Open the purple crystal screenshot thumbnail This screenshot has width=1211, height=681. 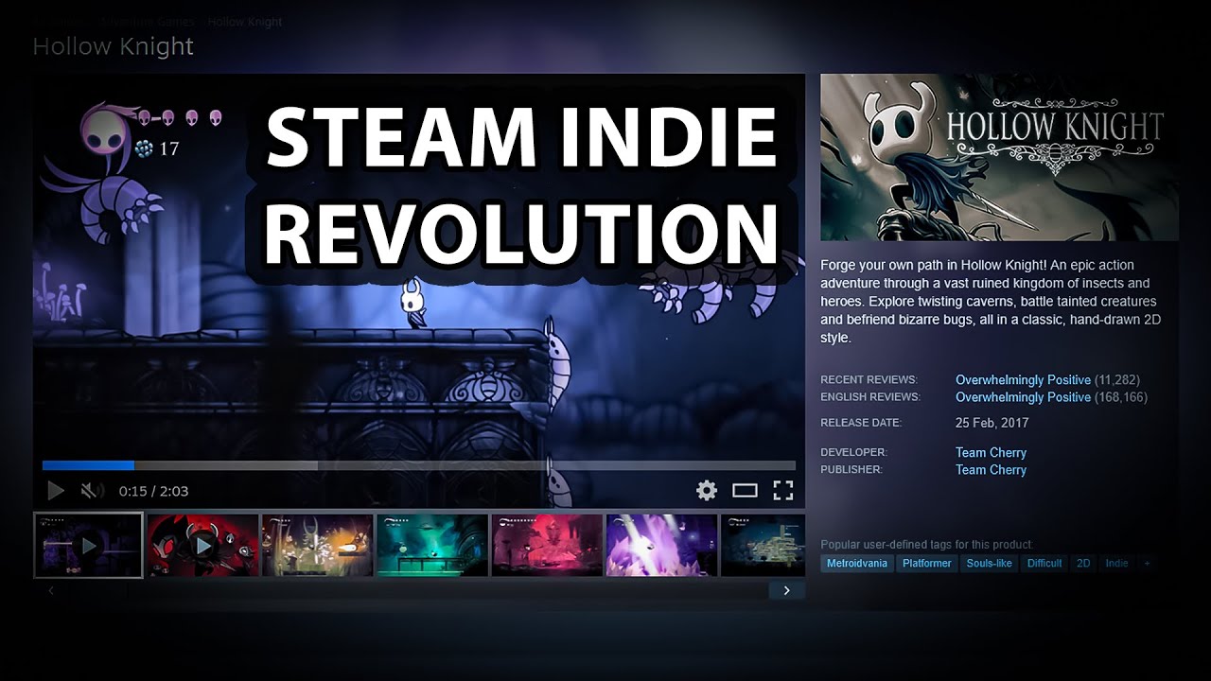661,545
